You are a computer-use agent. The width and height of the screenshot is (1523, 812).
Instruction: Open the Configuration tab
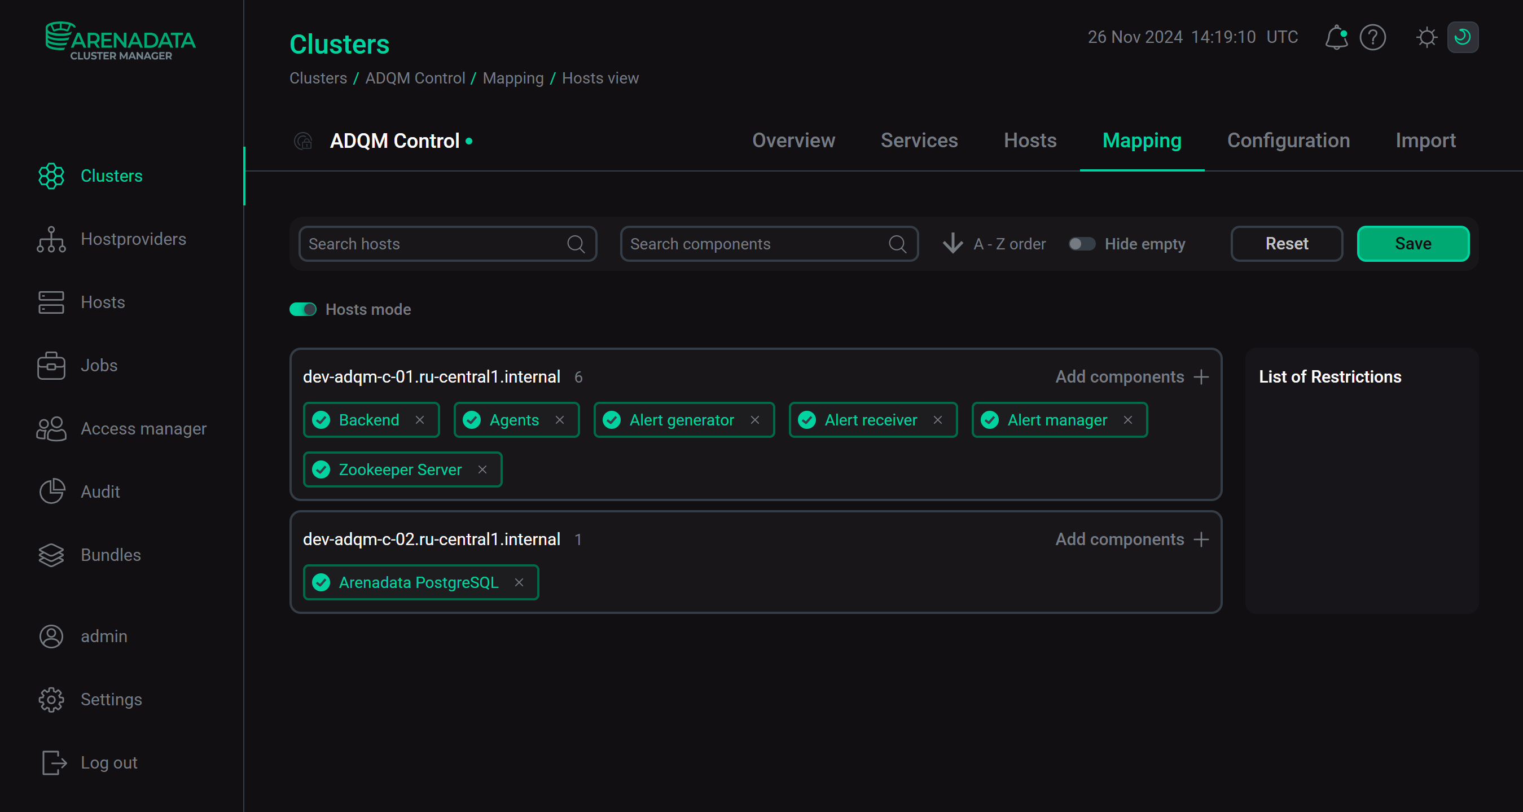[x=1288, y=141]
